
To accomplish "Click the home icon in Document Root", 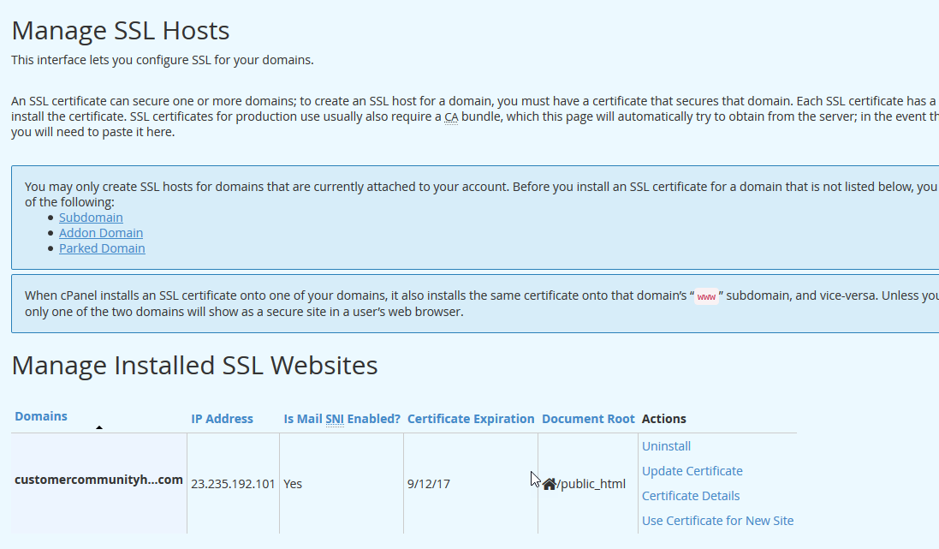I will tap(549, 484).
